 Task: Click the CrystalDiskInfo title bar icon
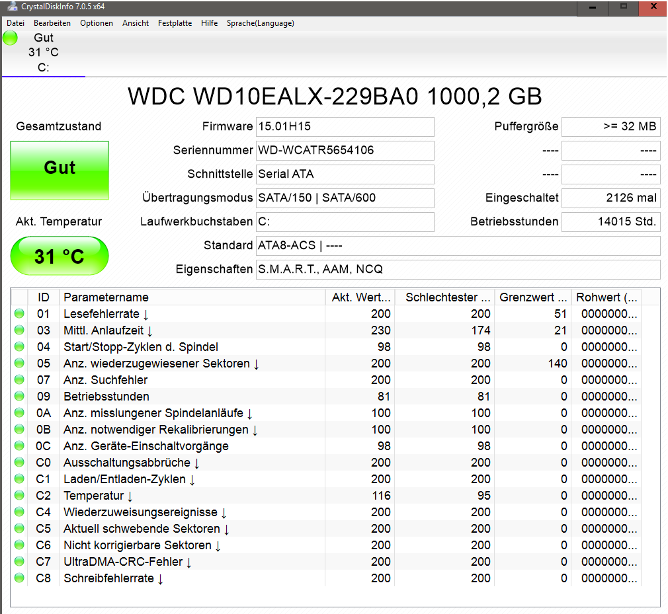[x=13, y=7]
